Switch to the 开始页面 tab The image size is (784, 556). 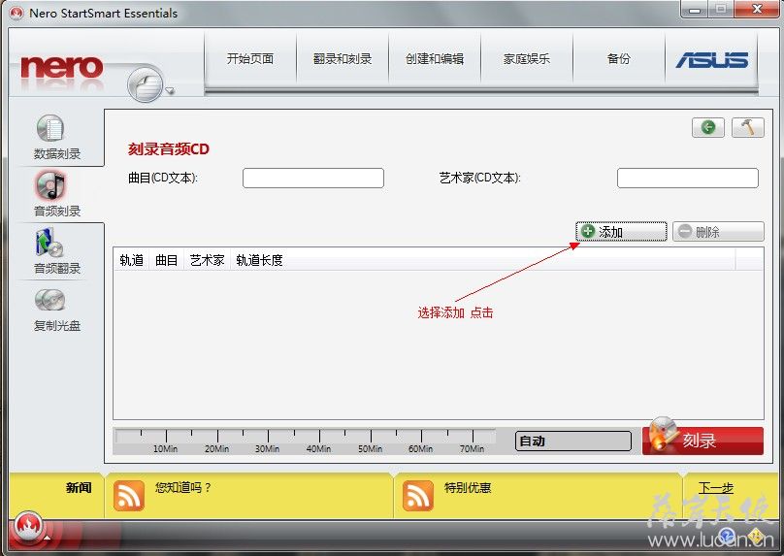[x=250, y=59]
